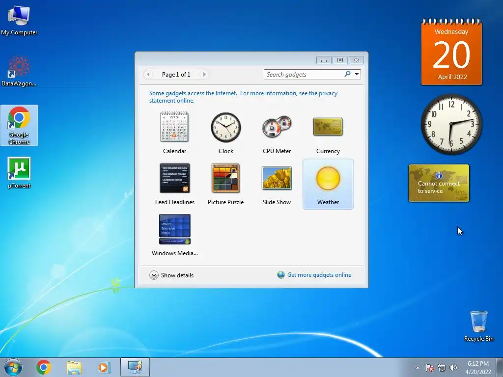Select the Recycle Bin icon
Image resolution: width=503 pixels, height=377 pixels.
point(478,326)
